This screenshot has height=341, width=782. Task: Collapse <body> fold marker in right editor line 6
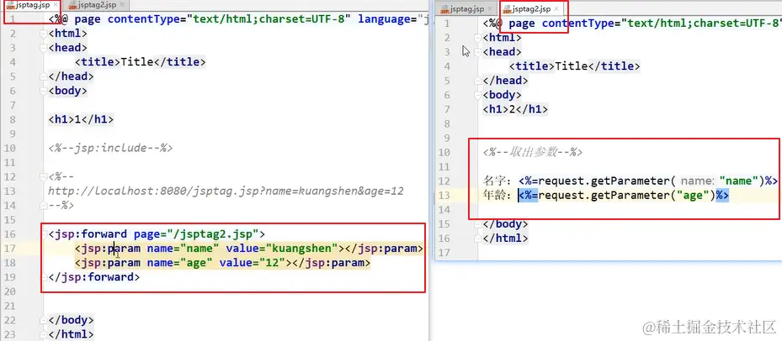(x=479, y=95)
